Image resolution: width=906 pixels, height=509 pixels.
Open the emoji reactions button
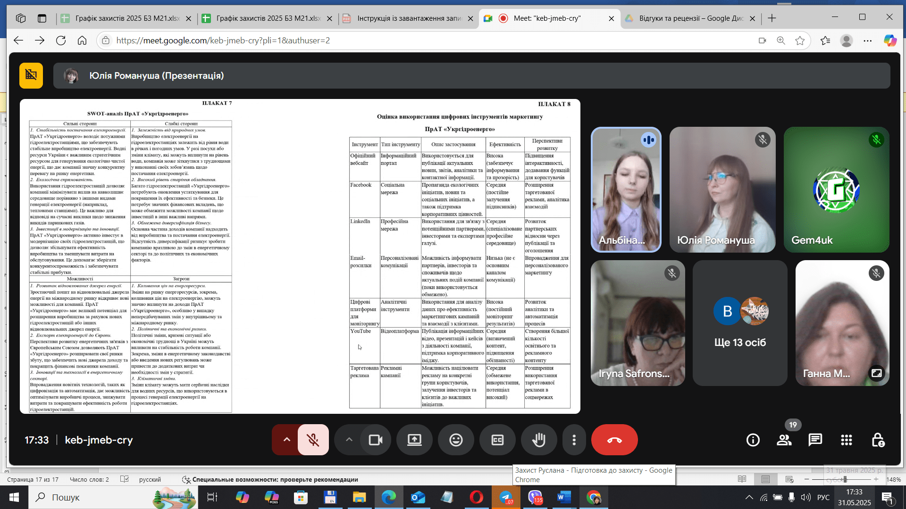456,440
